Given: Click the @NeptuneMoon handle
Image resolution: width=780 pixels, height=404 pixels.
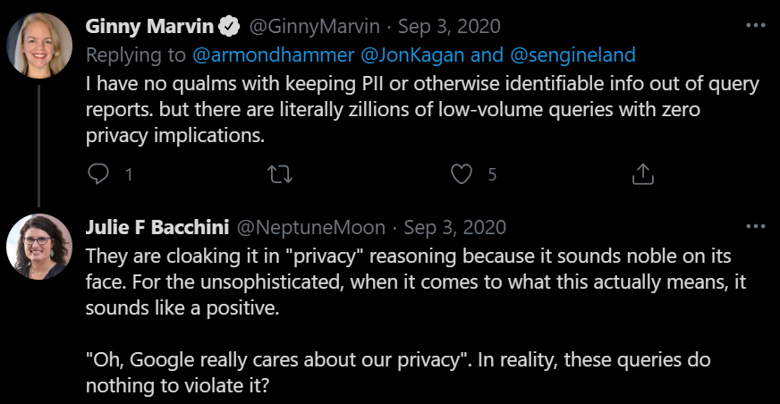Looking at the screenshot, I should coord(311,228).
